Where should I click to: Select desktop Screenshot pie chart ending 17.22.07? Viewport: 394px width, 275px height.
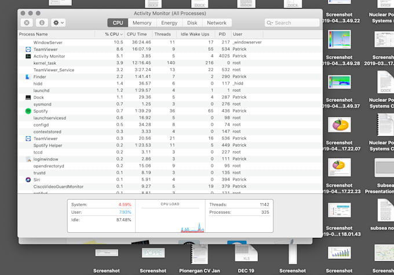click(x=339, y=124)
